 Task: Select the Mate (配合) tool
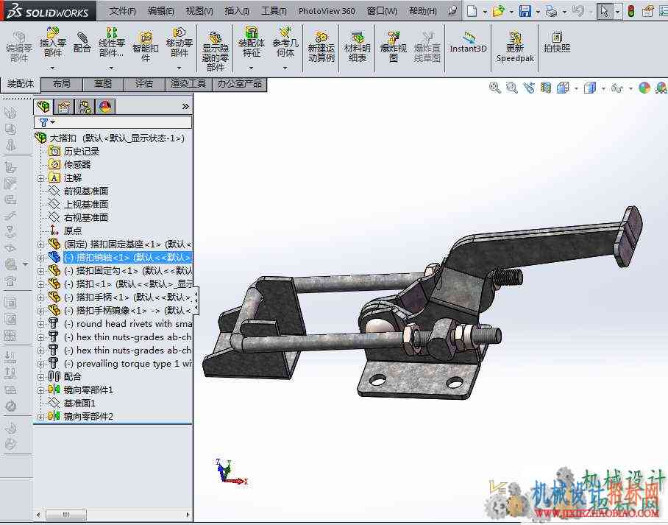(82, 43)
